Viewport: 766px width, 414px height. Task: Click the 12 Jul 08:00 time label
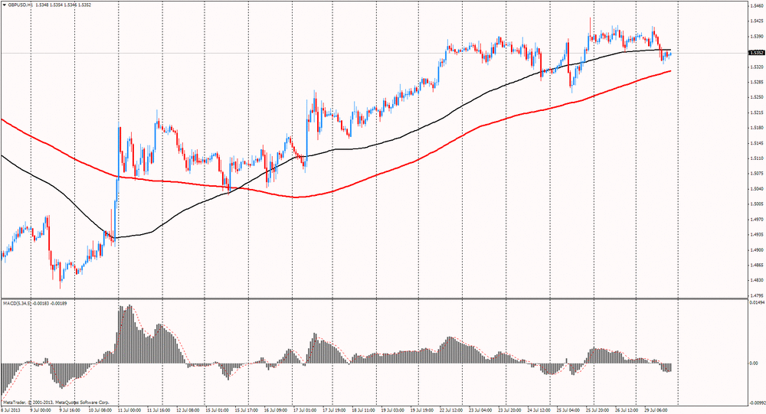click(188, 411)
